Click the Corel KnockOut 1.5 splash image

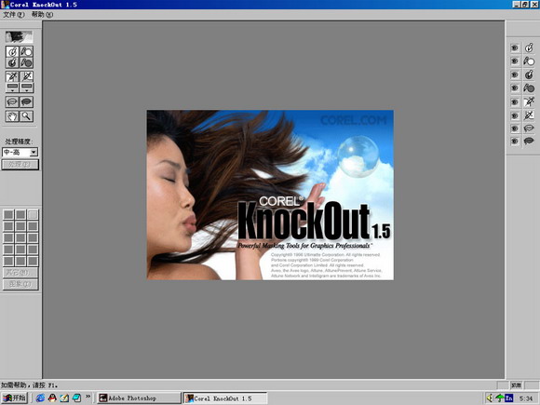270,195
